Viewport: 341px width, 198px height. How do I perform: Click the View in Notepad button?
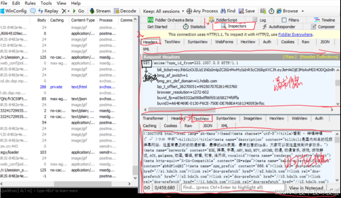click(306, 187)
